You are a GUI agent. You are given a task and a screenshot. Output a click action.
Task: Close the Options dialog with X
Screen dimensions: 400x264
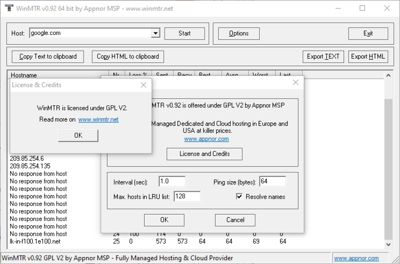[x=295, y=82]
